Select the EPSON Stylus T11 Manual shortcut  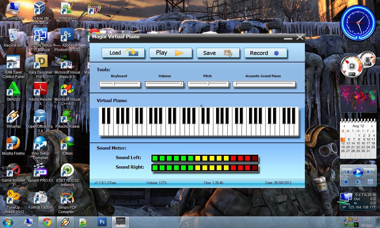tap(40, 40)
